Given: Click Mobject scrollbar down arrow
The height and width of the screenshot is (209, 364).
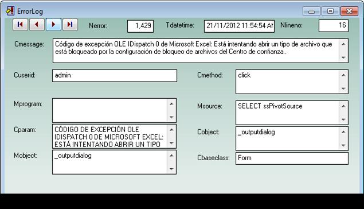Looking at the screenshot, I should pos(171,169).
